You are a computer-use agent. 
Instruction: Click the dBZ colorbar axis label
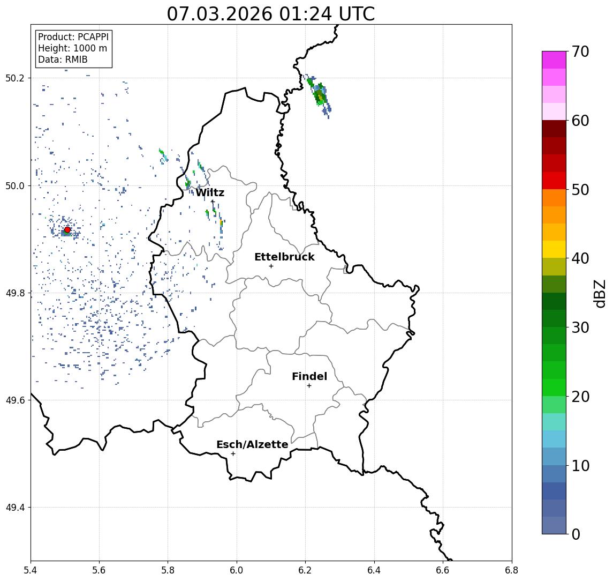599,294
